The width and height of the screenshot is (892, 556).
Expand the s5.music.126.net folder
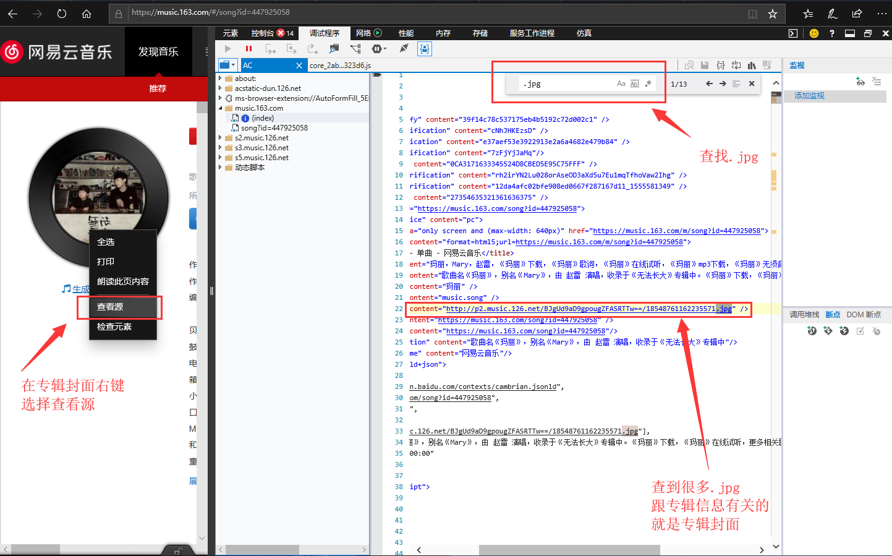coord(220,158)
